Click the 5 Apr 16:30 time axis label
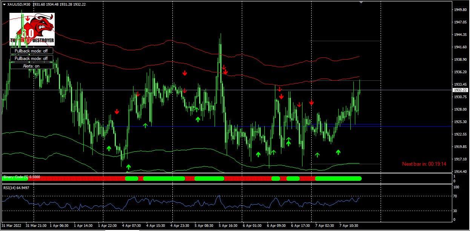 click(229, 226)
